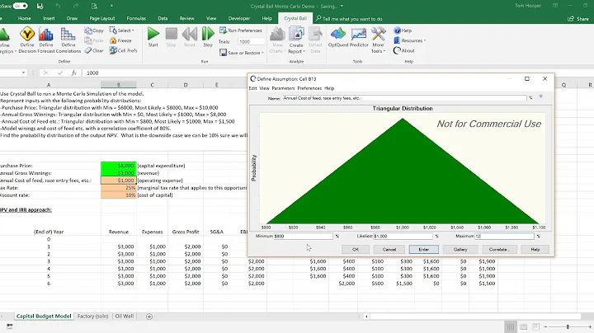The height and width of the screenshot is (333, 594).
Task: Launch Predictor tool
Action: point(359,37)
